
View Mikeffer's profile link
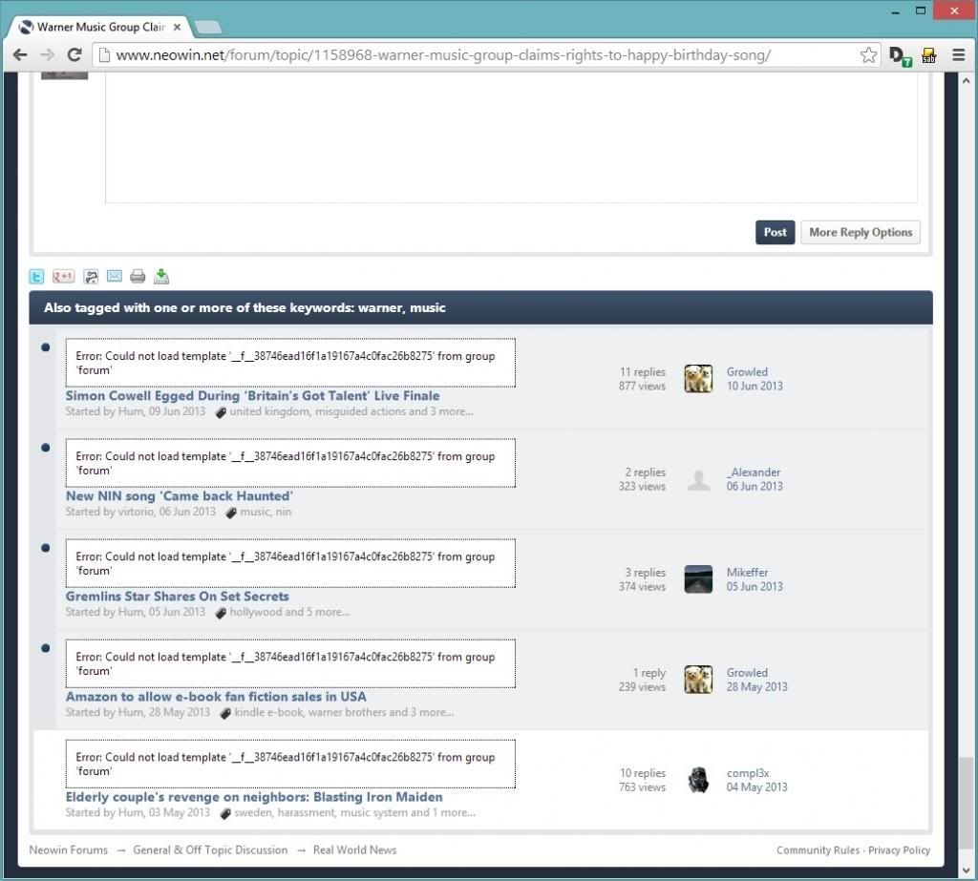[747, 573]
